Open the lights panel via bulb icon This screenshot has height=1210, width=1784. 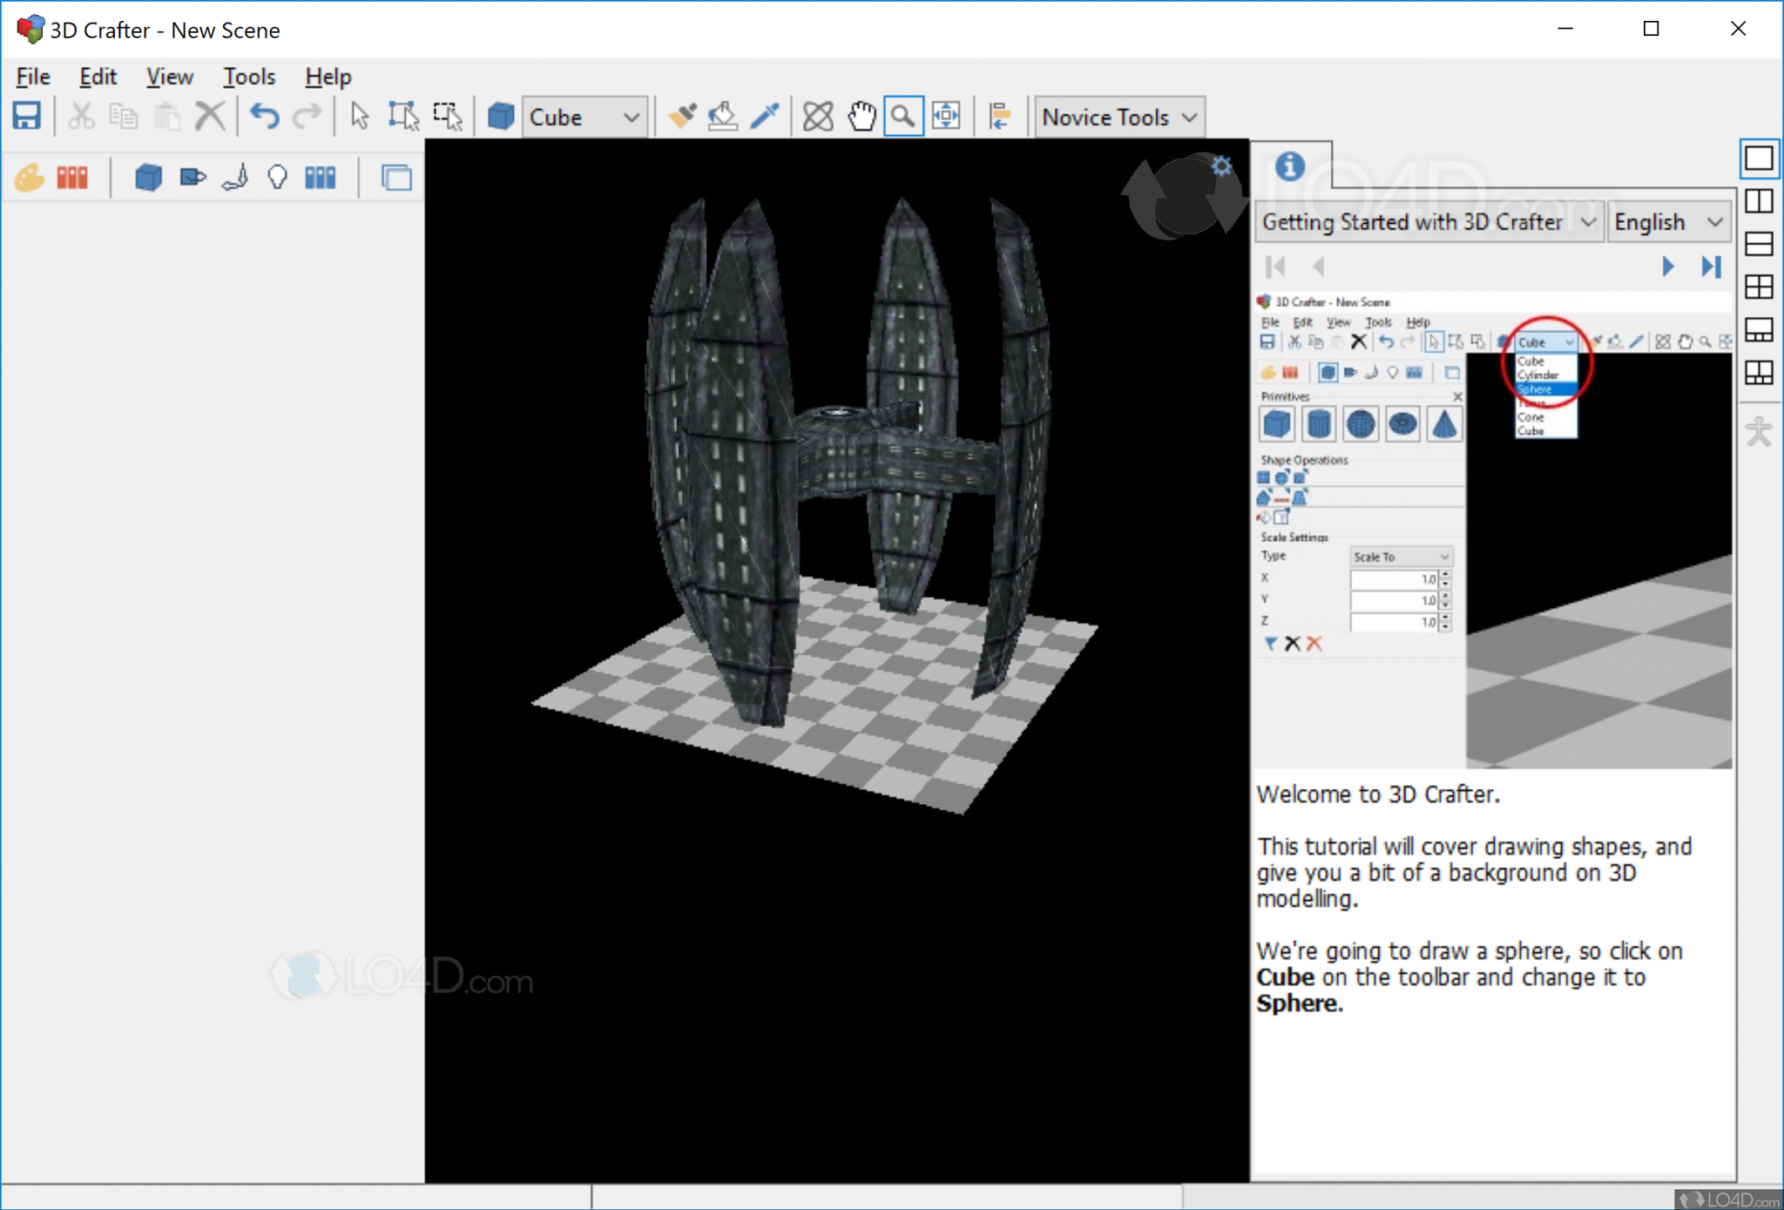[277, 177]
